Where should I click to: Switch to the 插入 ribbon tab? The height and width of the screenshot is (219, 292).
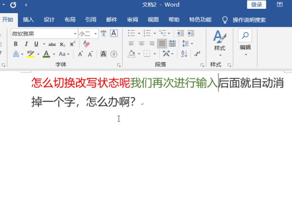[x=28, y=20]
